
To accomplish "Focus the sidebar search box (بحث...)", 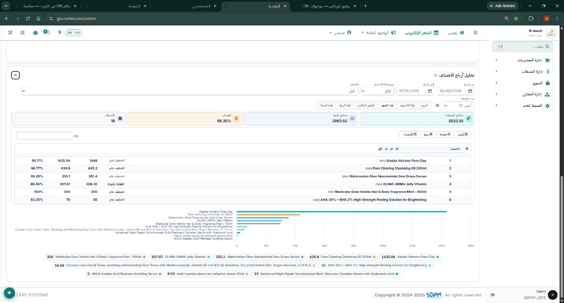I will [523, 46].
